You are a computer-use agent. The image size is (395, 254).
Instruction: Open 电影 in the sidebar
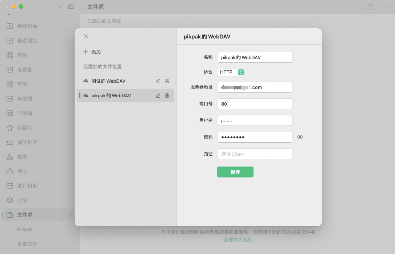22,55
